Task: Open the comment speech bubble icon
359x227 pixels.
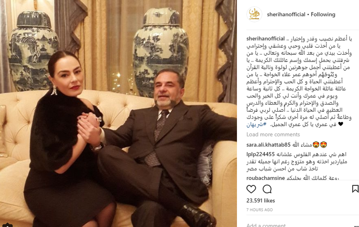Action: (x=267, y=189)
